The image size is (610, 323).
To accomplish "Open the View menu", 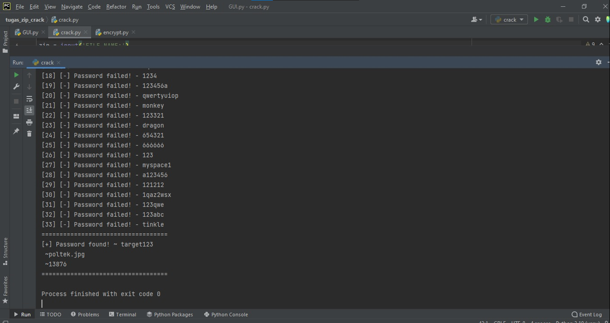I will pos(50,7).
